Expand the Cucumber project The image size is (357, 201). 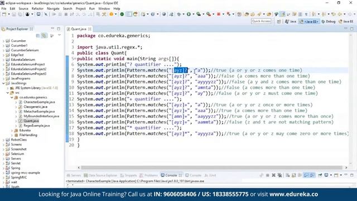tap(3, 41)
